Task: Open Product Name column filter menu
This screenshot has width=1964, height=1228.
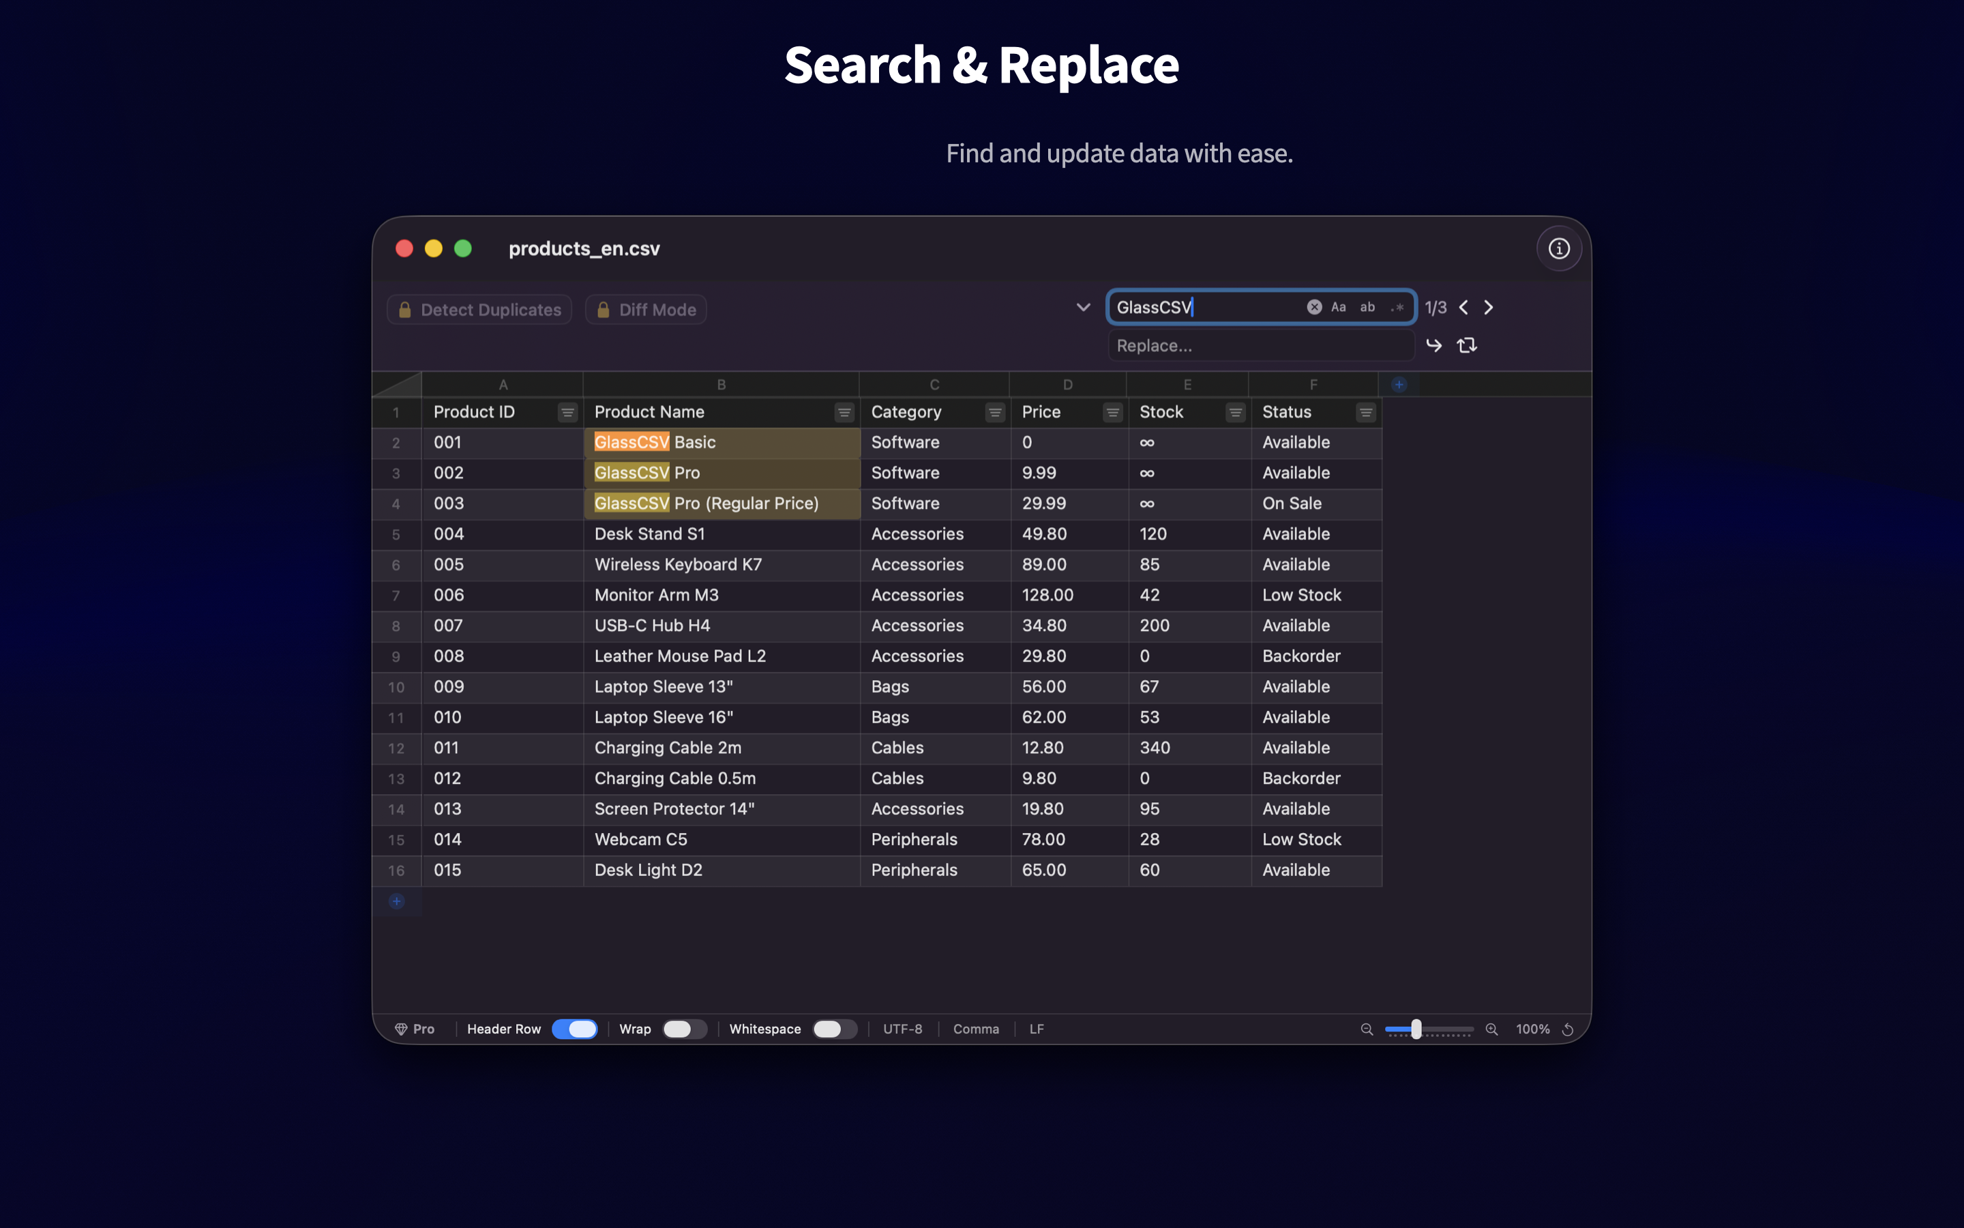Action: pos(844,413)
